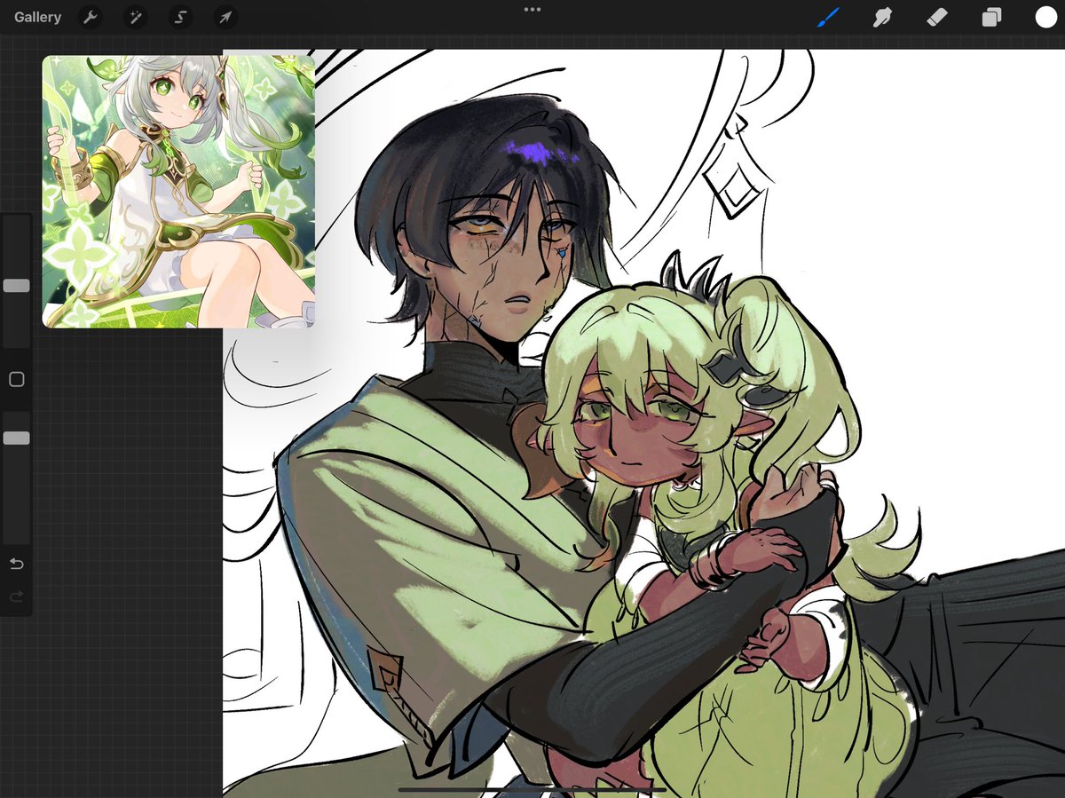1065x798 pixels.
Task: Tap the square modifier button on the sidebar
Action: click(x=16, y=380)
